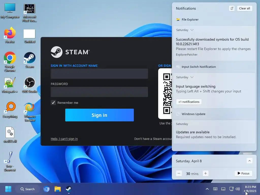Launch OBS Studio desktop shortcut
Image resolution: width=260 pixels, height=195 pixels.
tap(29, 85)
